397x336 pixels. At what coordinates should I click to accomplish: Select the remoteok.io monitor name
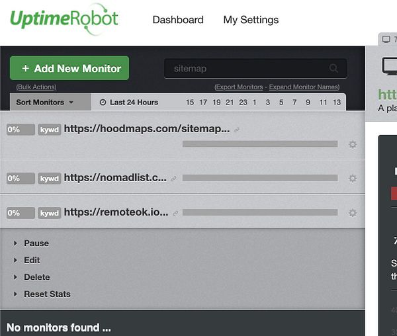pyautogui.click(x=116, y=212)
